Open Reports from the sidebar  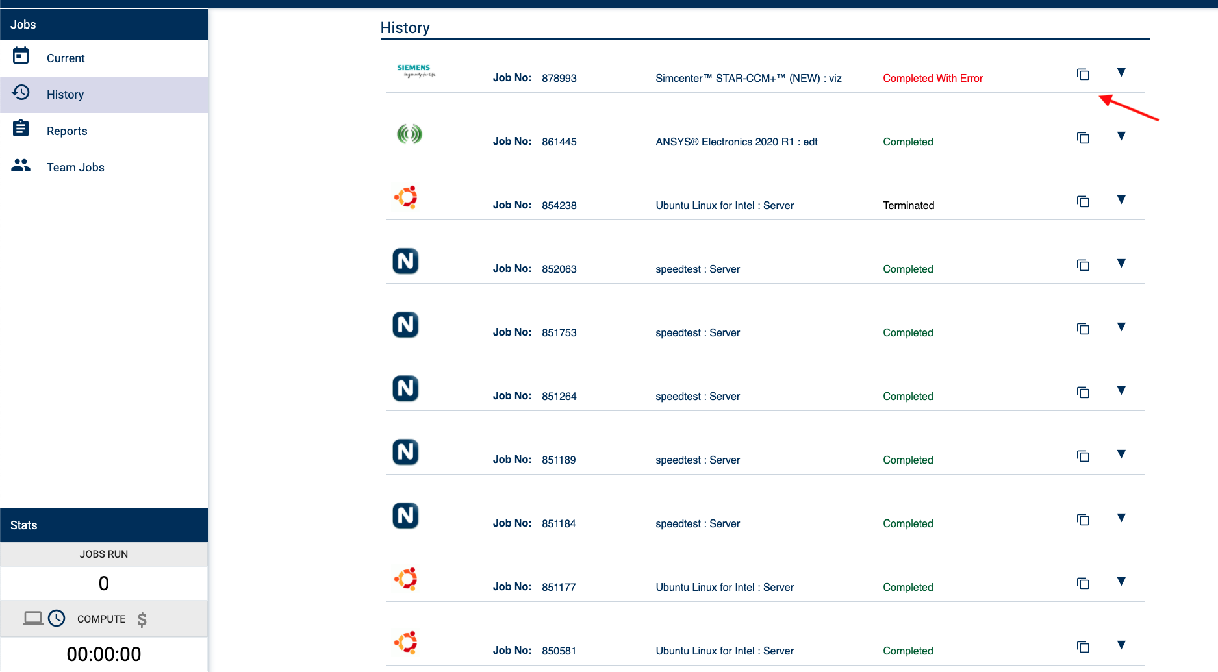(104, 131)
